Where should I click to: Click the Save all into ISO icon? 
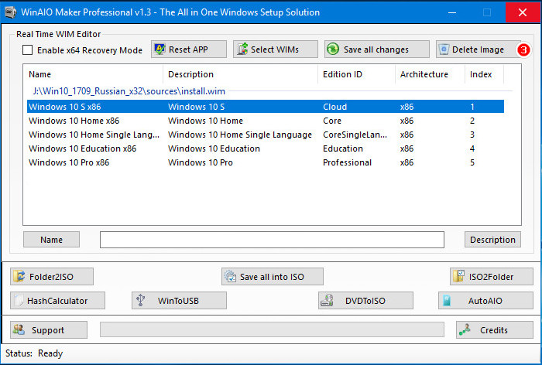(230, 276)
